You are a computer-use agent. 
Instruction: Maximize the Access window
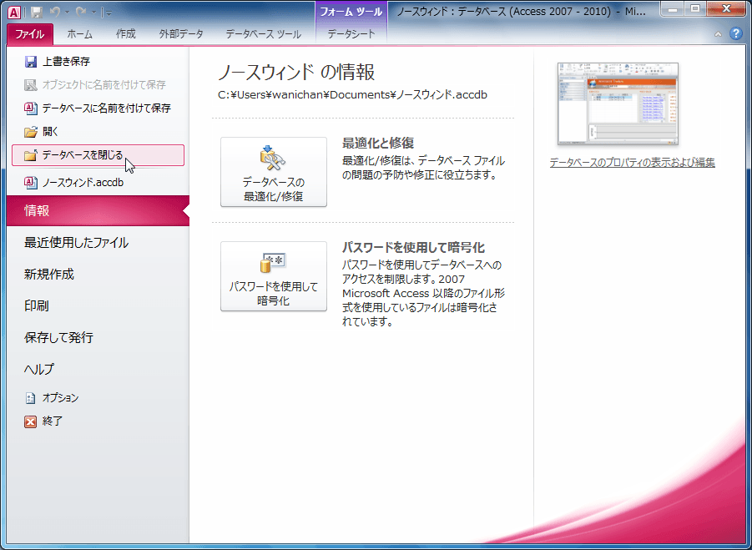point(694,9)
